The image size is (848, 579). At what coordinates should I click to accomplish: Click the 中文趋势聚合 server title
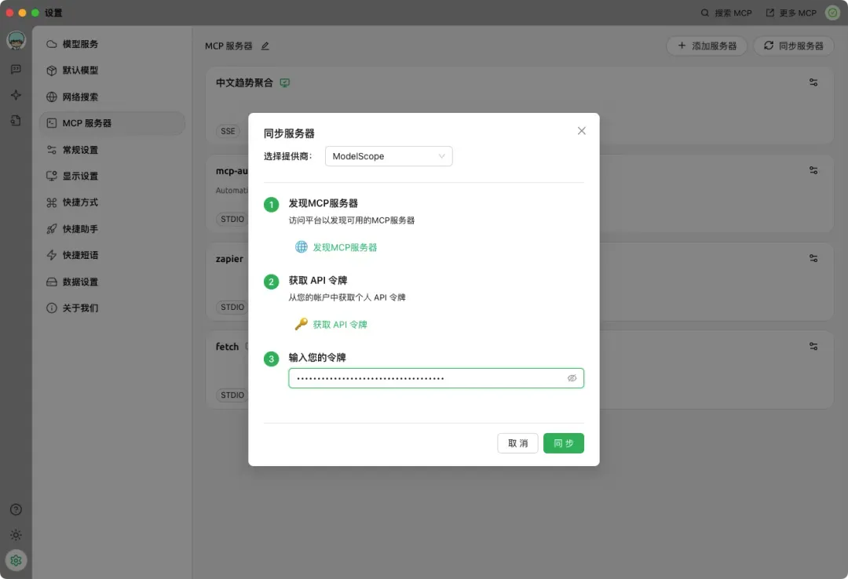pos(244,82)
